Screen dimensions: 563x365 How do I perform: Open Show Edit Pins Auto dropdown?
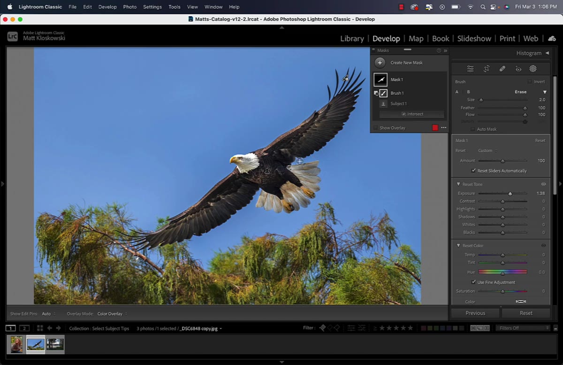pyautogui.click(x=48, y=314)
